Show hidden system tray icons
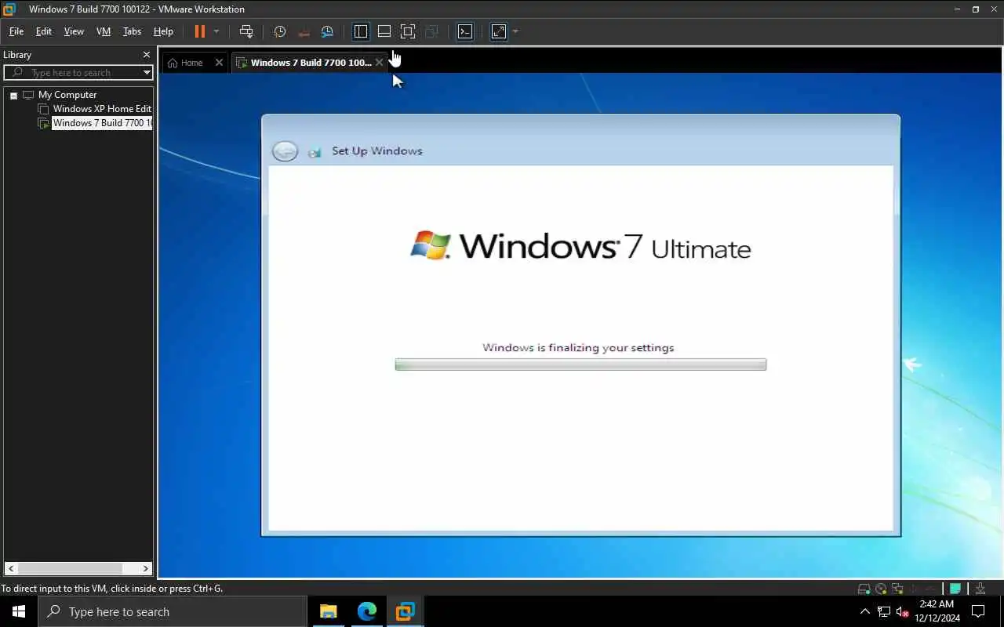This screenshot has width=1004, height=627. pos(864,611)
